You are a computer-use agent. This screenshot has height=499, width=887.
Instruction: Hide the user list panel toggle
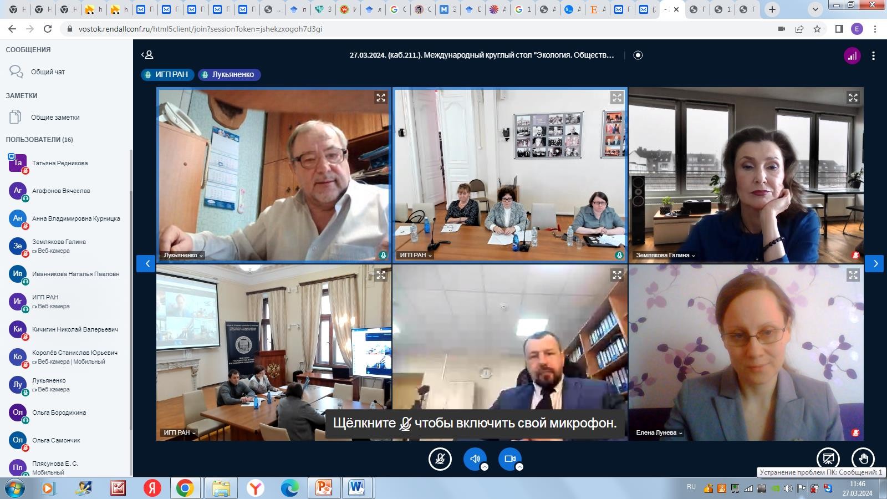click(147, 55)
